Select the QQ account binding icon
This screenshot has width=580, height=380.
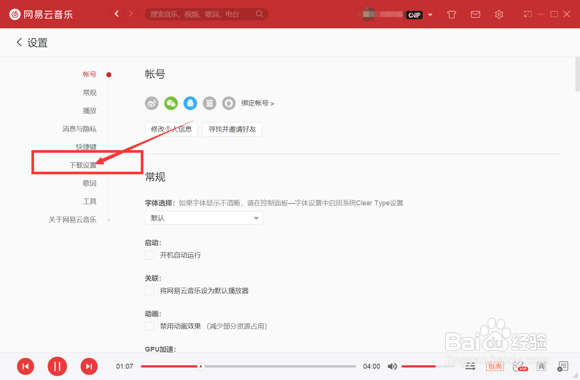190,103
